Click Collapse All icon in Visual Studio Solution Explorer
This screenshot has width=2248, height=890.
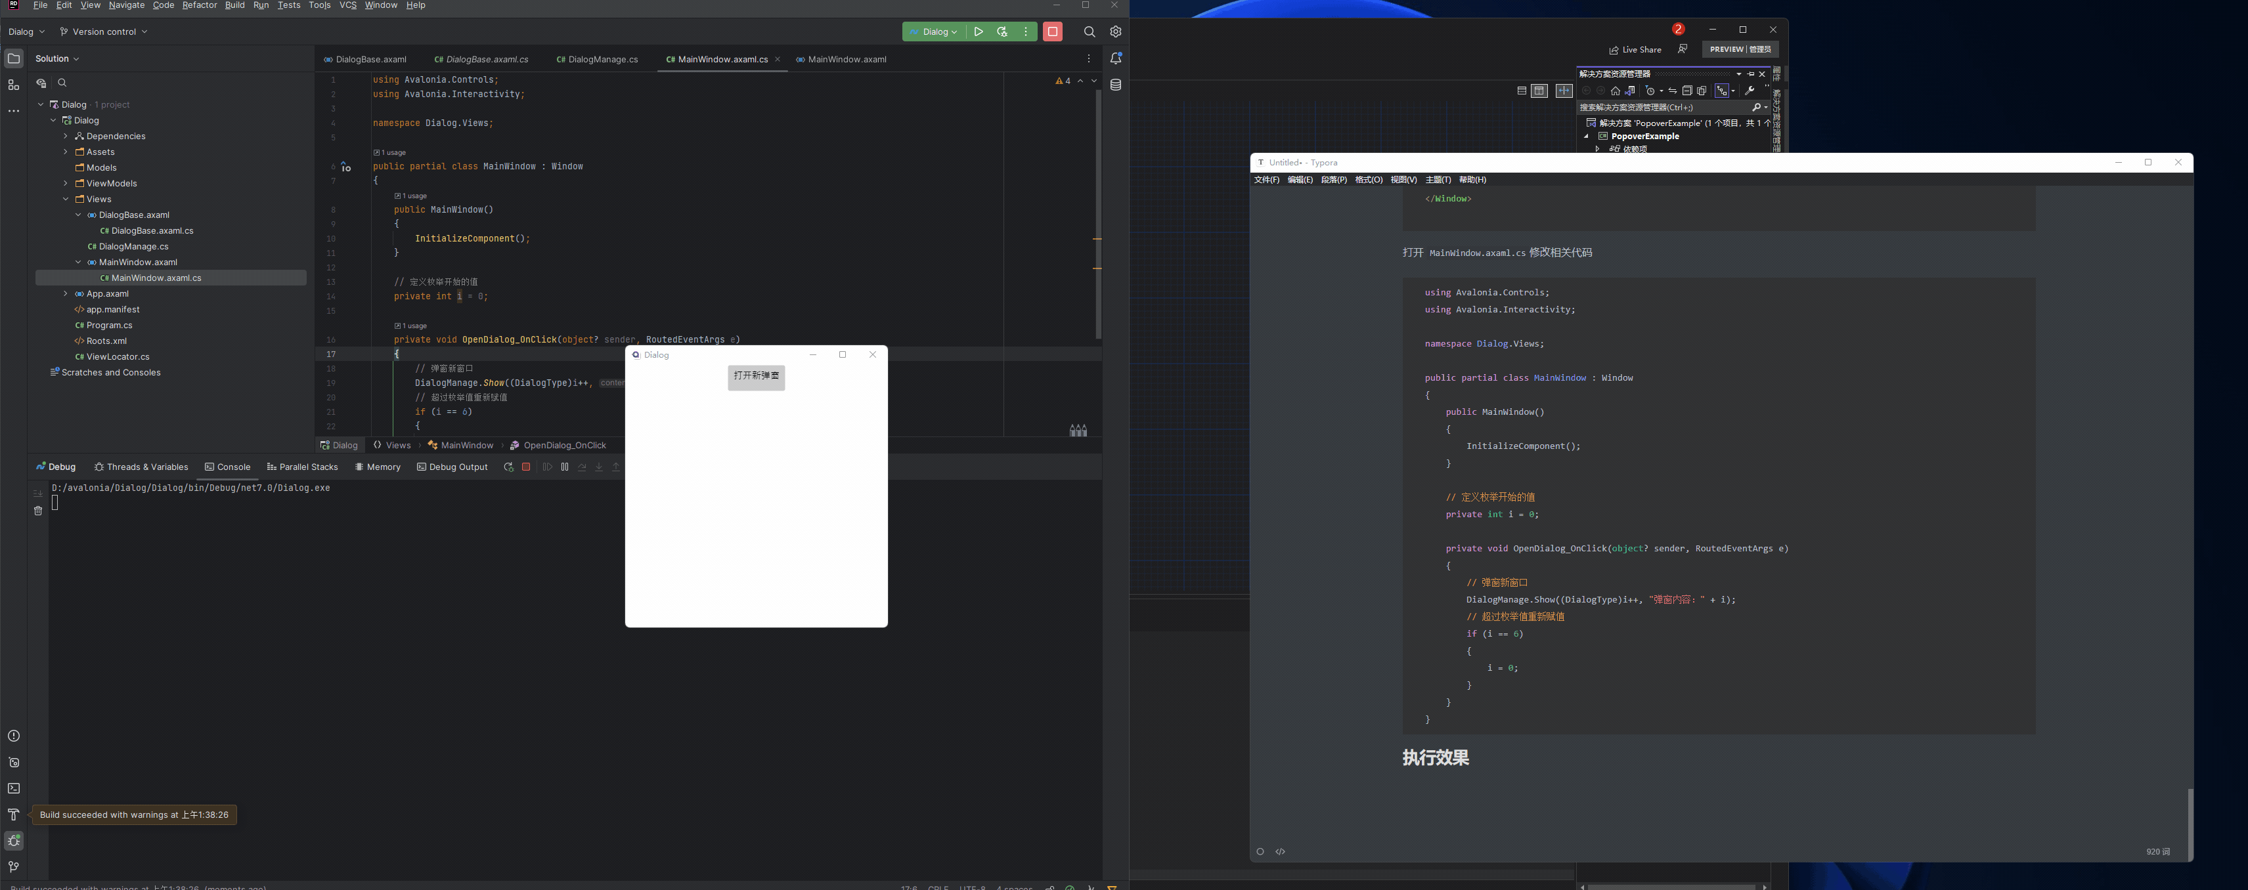[1687, 91]
